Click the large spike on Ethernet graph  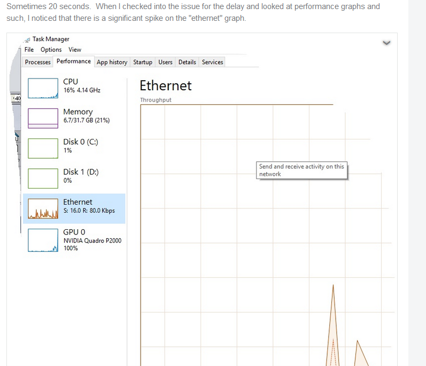(x=333, y=325)
